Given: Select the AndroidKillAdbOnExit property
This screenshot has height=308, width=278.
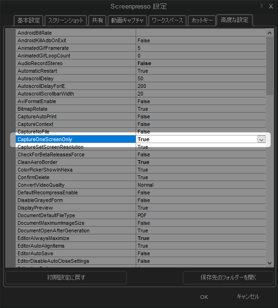Looking at the screenshot, I should (x=75, y=40).
